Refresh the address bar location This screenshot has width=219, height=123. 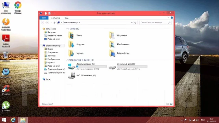click(135, 23)
